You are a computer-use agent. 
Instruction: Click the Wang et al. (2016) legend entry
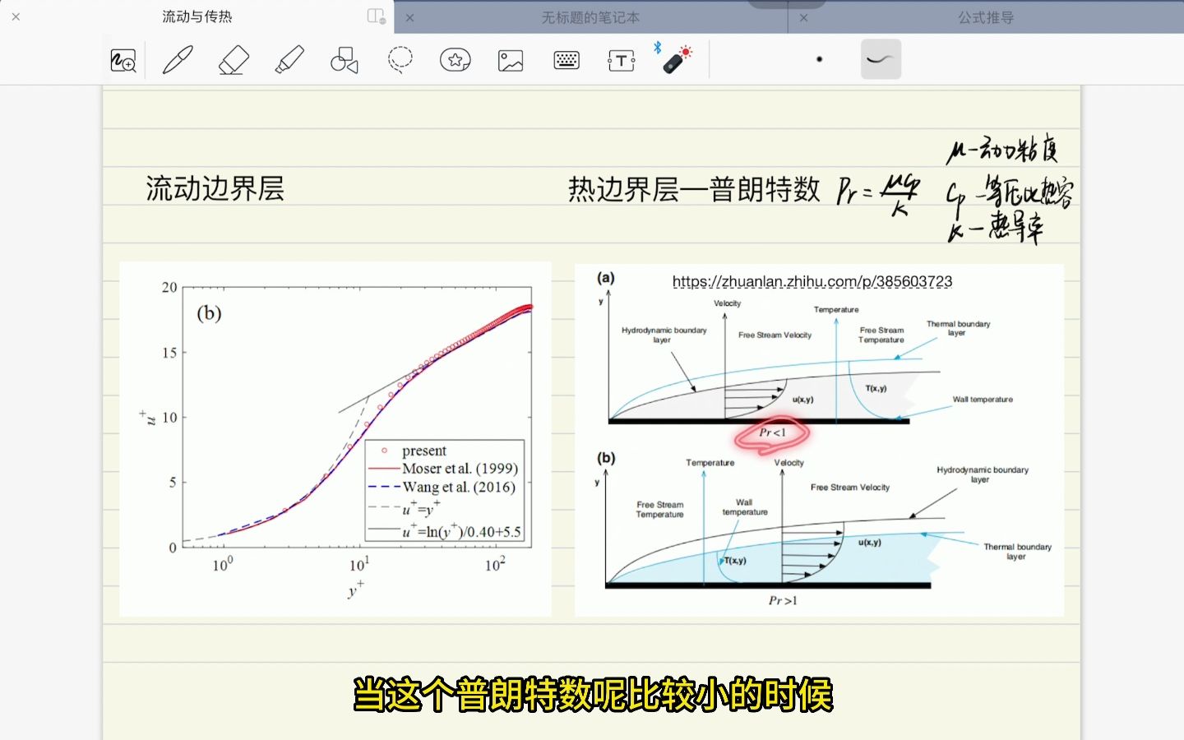click(x=442, y=488)
